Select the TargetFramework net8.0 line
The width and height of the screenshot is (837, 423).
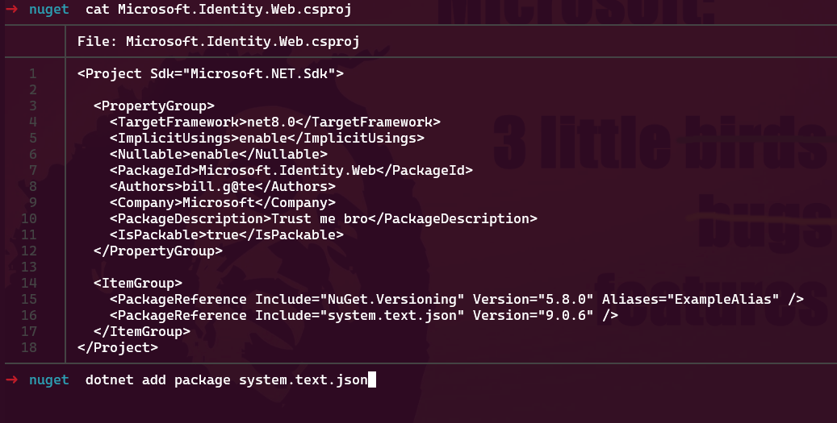(x=275, y=122)
